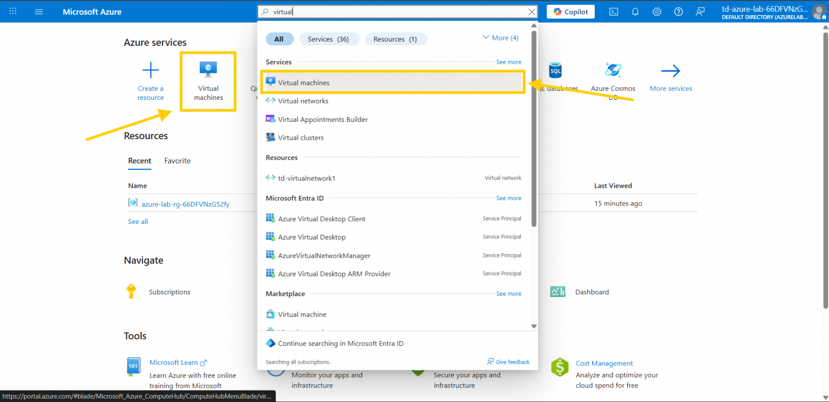
Task: Continue searching in Microsoft Entra ID
Action: pos(341,343)
